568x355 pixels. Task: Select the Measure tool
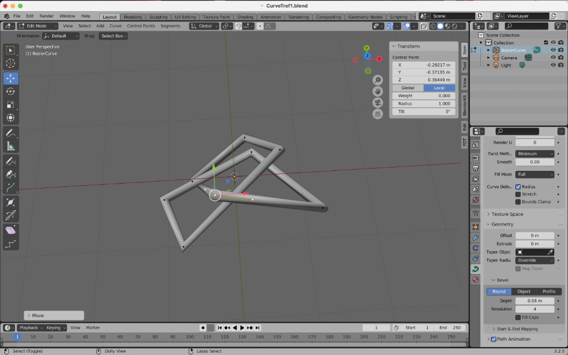(x=11, y=146)
